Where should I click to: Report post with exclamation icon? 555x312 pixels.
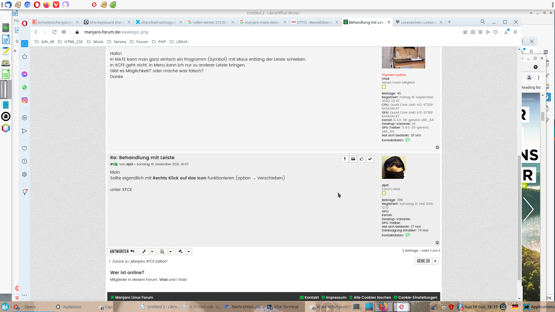[345, 159]
